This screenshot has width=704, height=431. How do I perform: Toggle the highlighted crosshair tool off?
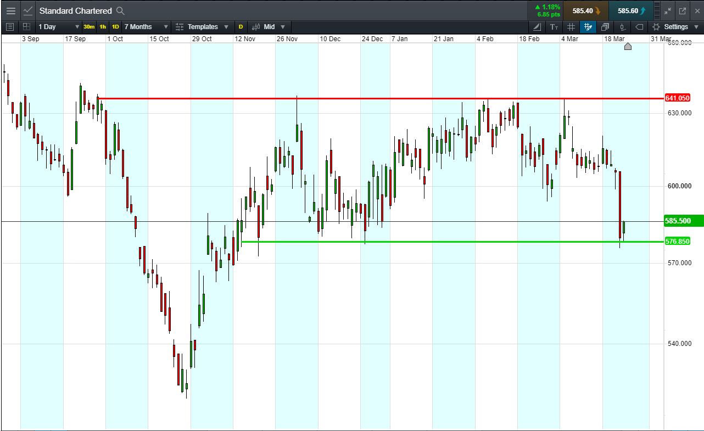[588, 27]
